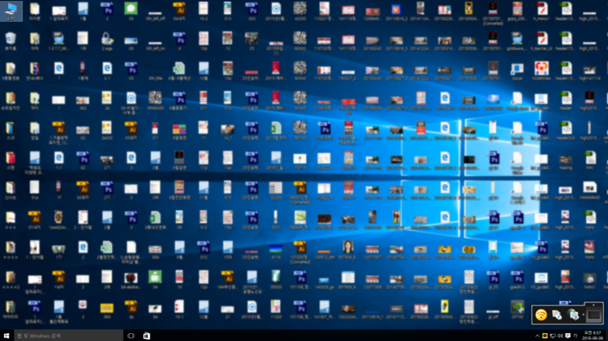
Task: Select the 74715 image file
Action: 300,160
